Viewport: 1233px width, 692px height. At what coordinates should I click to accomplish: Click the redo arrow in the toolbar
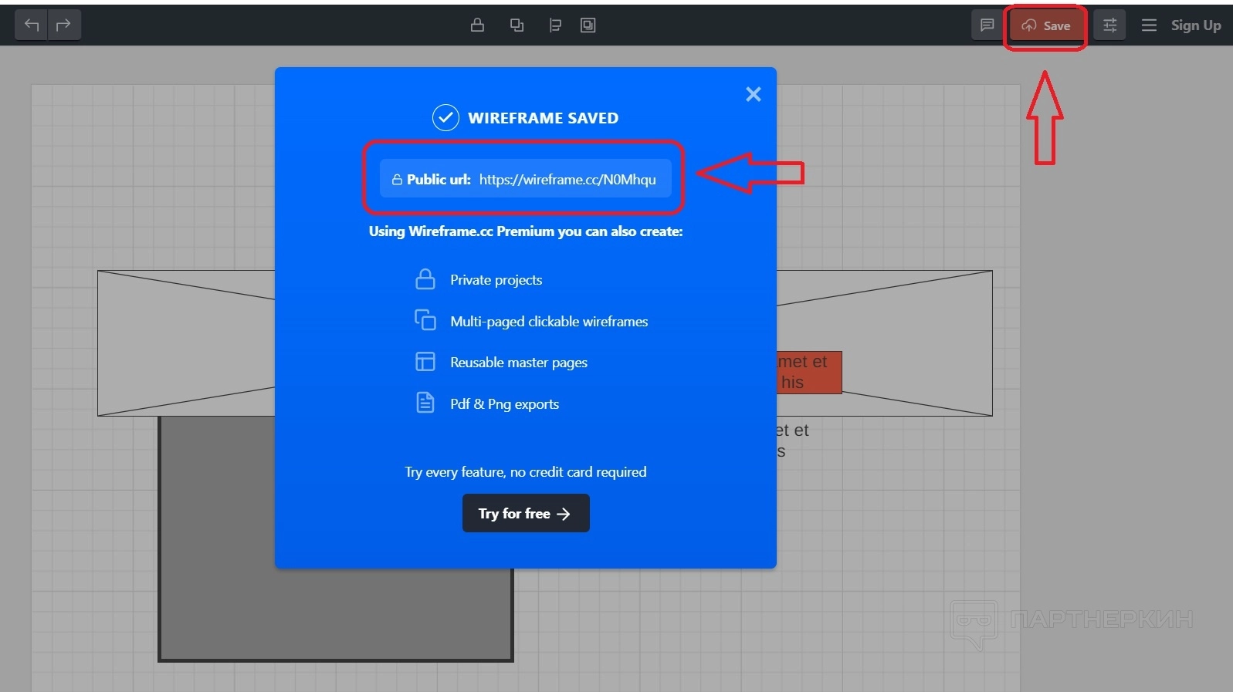click(64, 25)
